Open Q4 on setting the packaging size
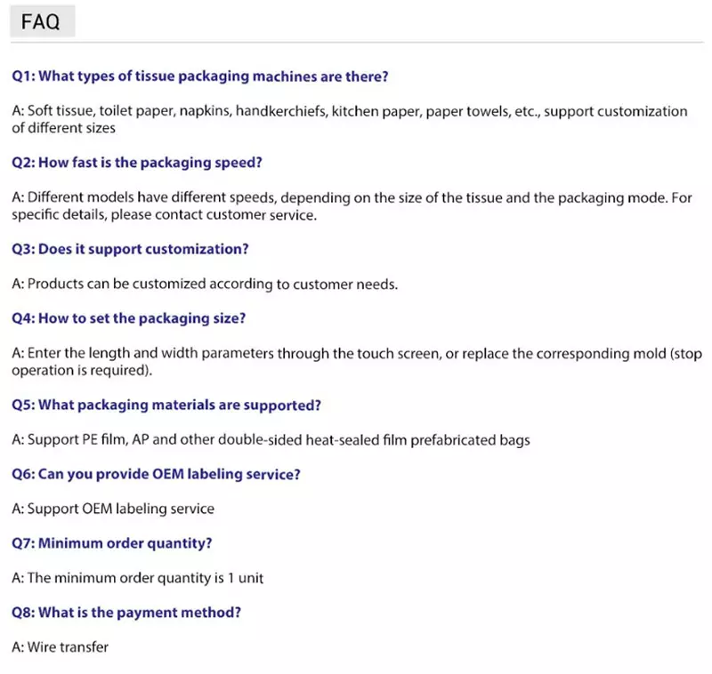Viewport: 712px width, 674px height. (128, 317)
